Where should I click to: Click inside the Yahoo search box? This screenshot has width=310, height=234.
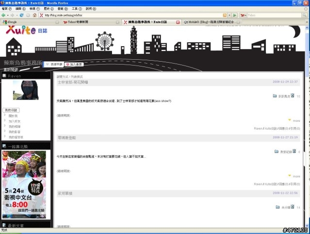[x=274, y=15]
